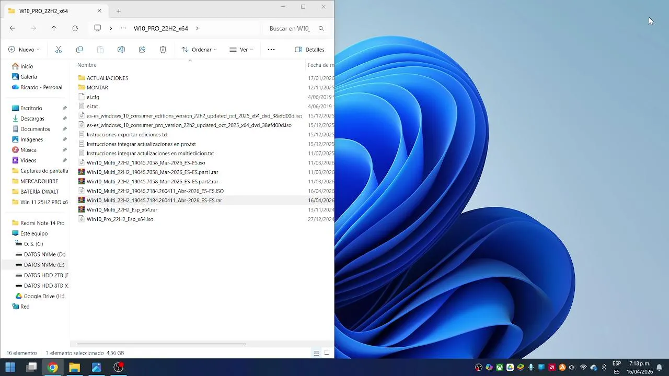Click the search magnifier icon
The width and height of the screenshot is (669, 376).
click(x=321, y=29)
